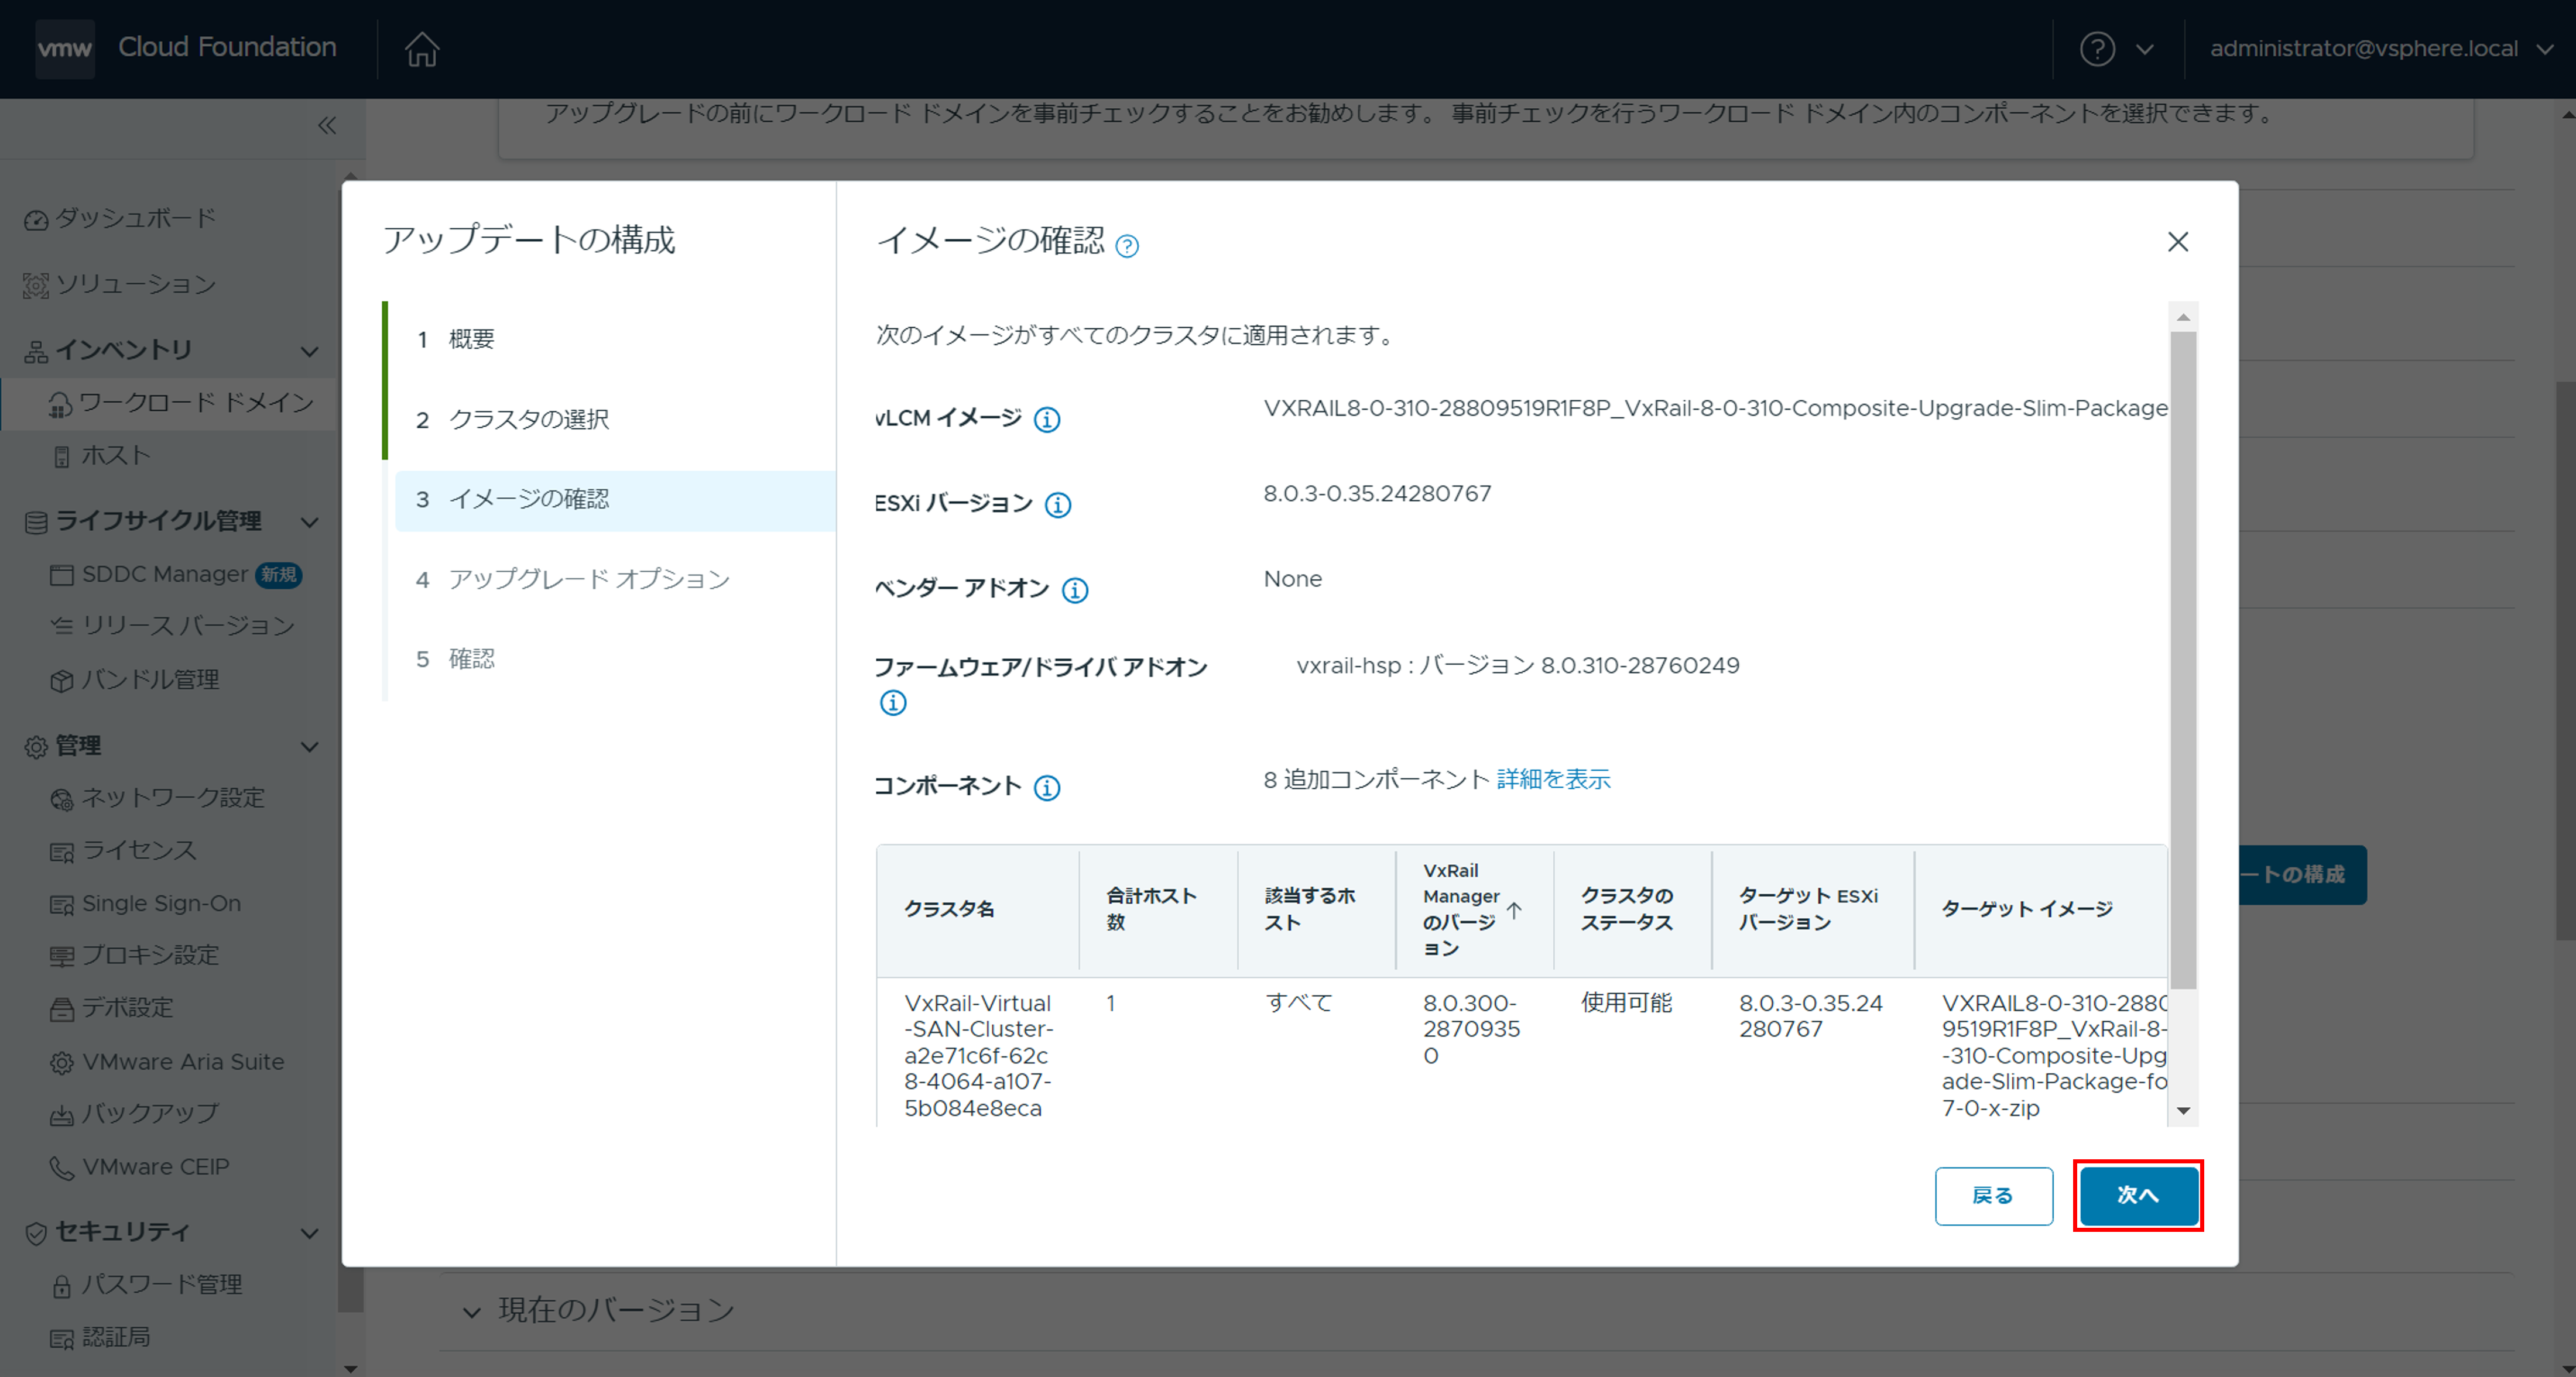2576x1377 pixels.
Task: Open ダッシュボード in sidebar
Action: coord(135,218)
